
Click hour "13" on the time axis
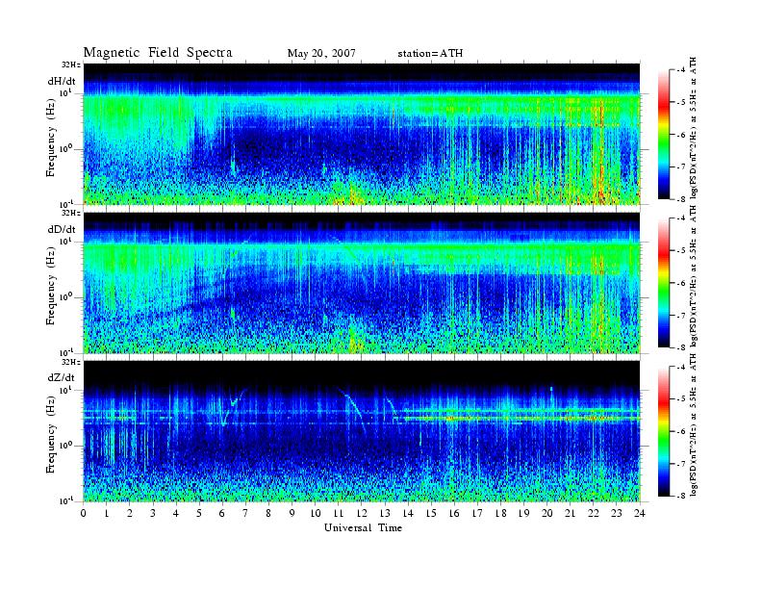pyautogui.click(x=385, y=513)
